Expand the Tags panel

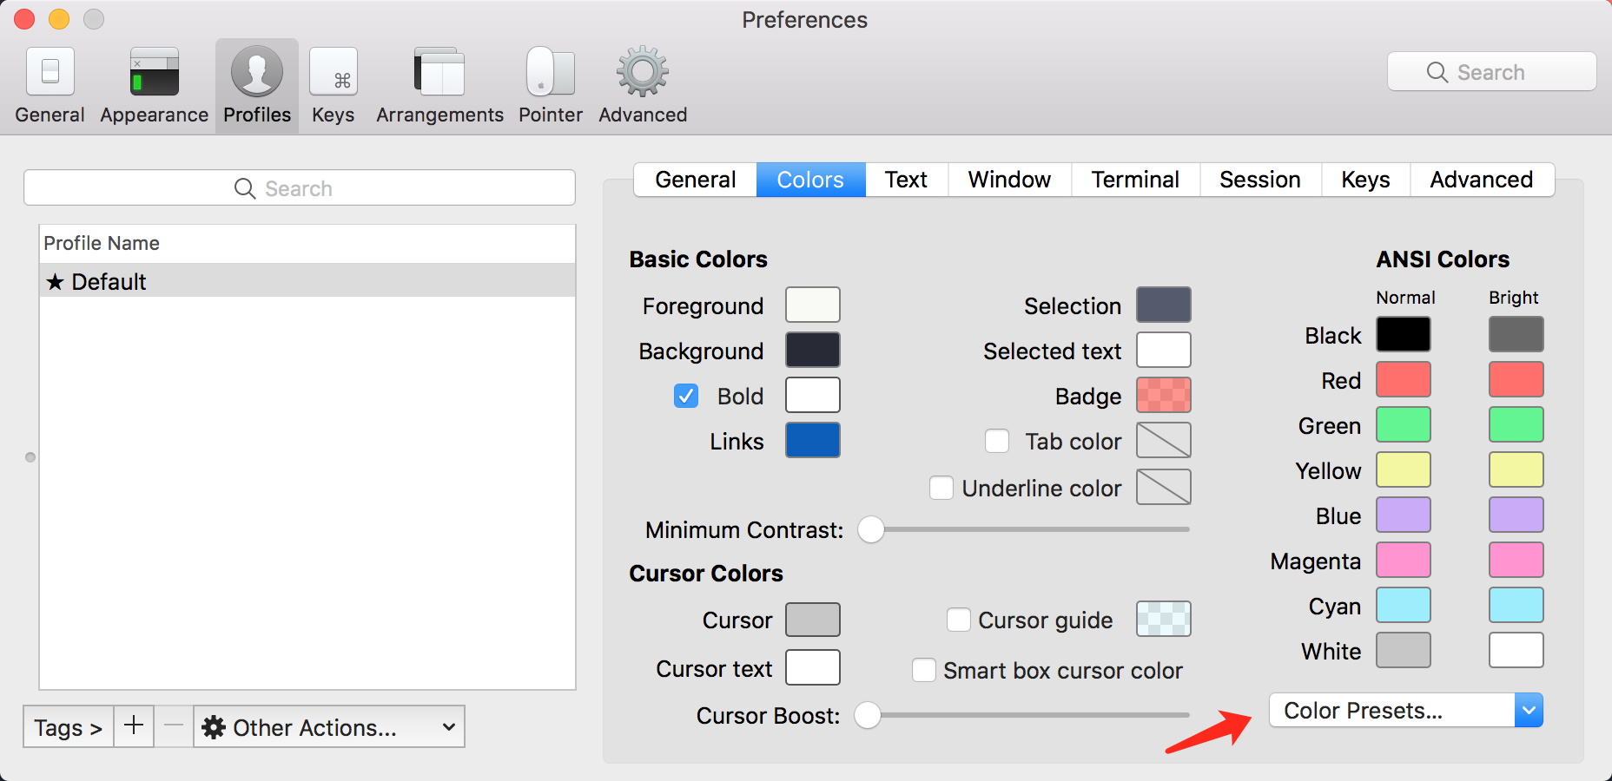[69, 727]
